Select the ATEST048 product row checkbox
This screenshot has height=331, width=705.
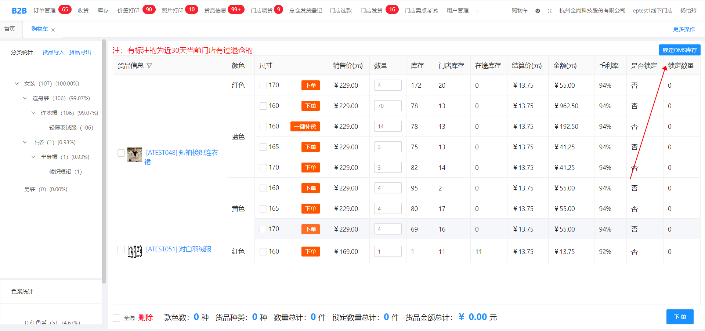tap(121, 153)
